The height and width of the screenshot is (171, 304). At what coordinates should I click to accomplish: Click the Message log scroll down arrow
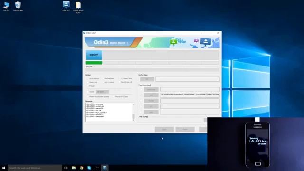click(133, 120)
